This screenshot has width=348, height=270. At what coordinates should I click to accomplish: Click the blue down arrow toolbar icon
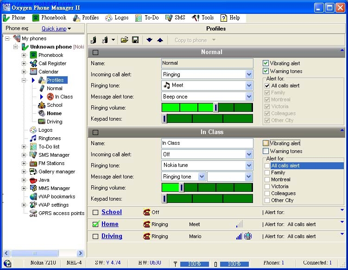click(149, 40)
